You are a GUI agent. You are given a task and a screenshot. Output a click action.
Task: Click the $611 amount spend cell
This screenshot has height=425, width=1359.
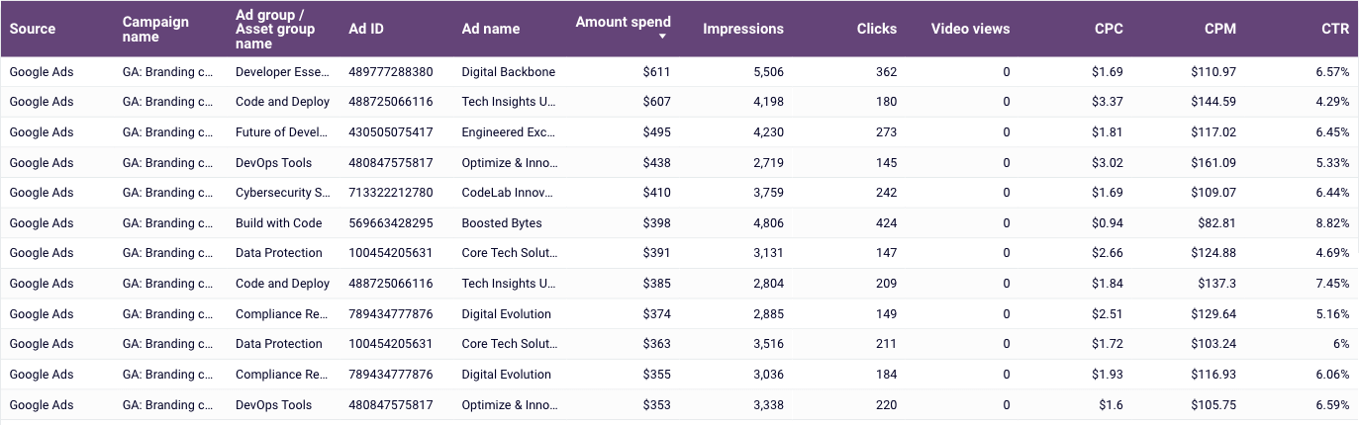[656, 72]
